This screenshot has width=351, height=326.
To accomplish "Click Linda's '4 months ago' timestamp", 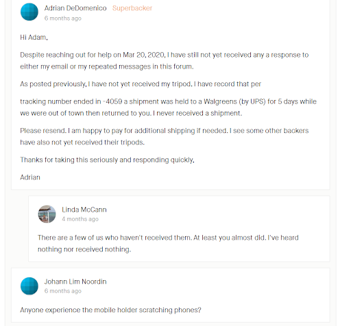I will pos(80,219).
